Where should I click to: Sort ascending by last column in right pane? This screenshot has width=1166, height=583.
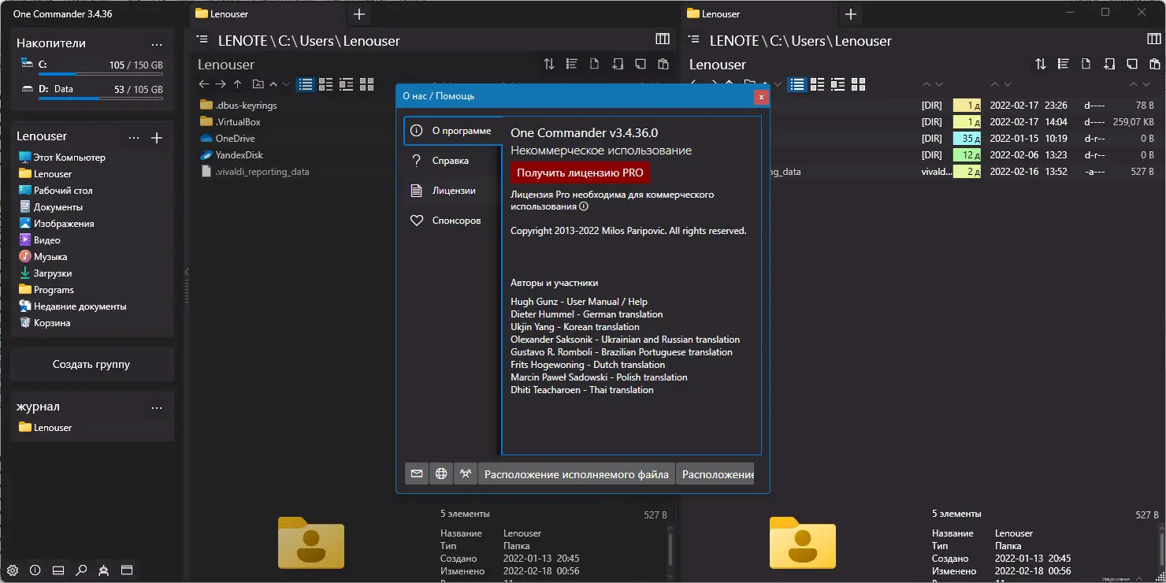tap(1135, 84)
